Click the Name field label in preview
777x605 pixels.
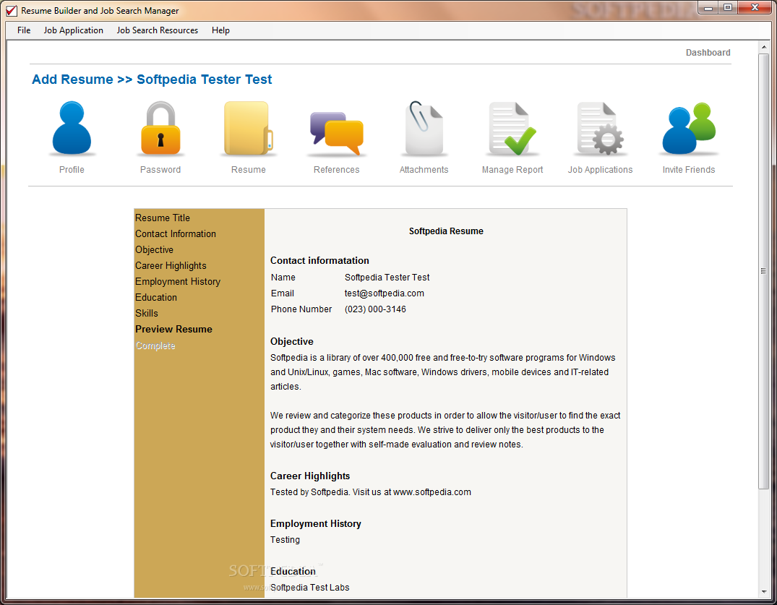tap(283, 278)
